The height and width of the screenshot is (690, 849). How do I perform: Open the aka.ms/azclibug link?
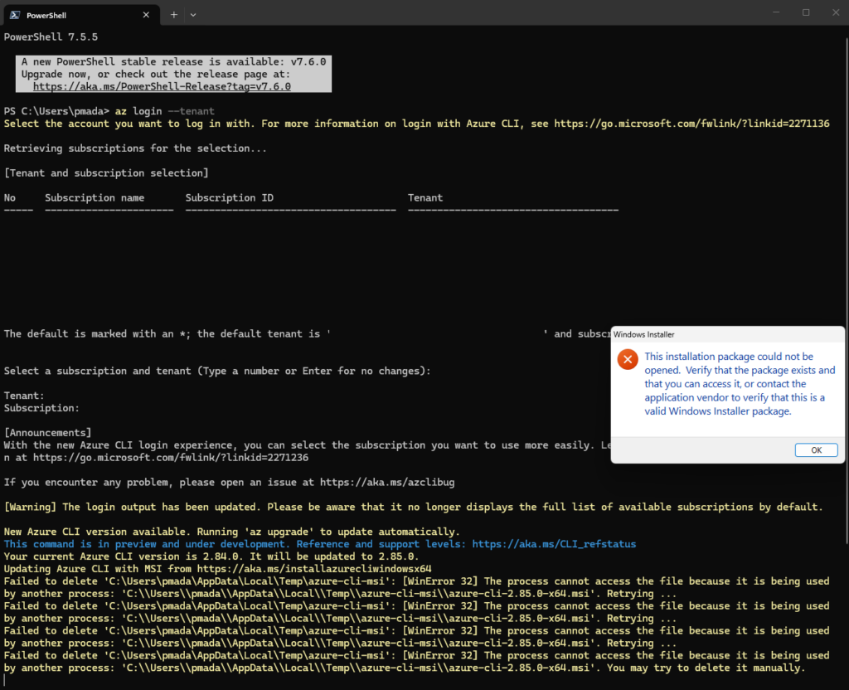coord(387,482)
